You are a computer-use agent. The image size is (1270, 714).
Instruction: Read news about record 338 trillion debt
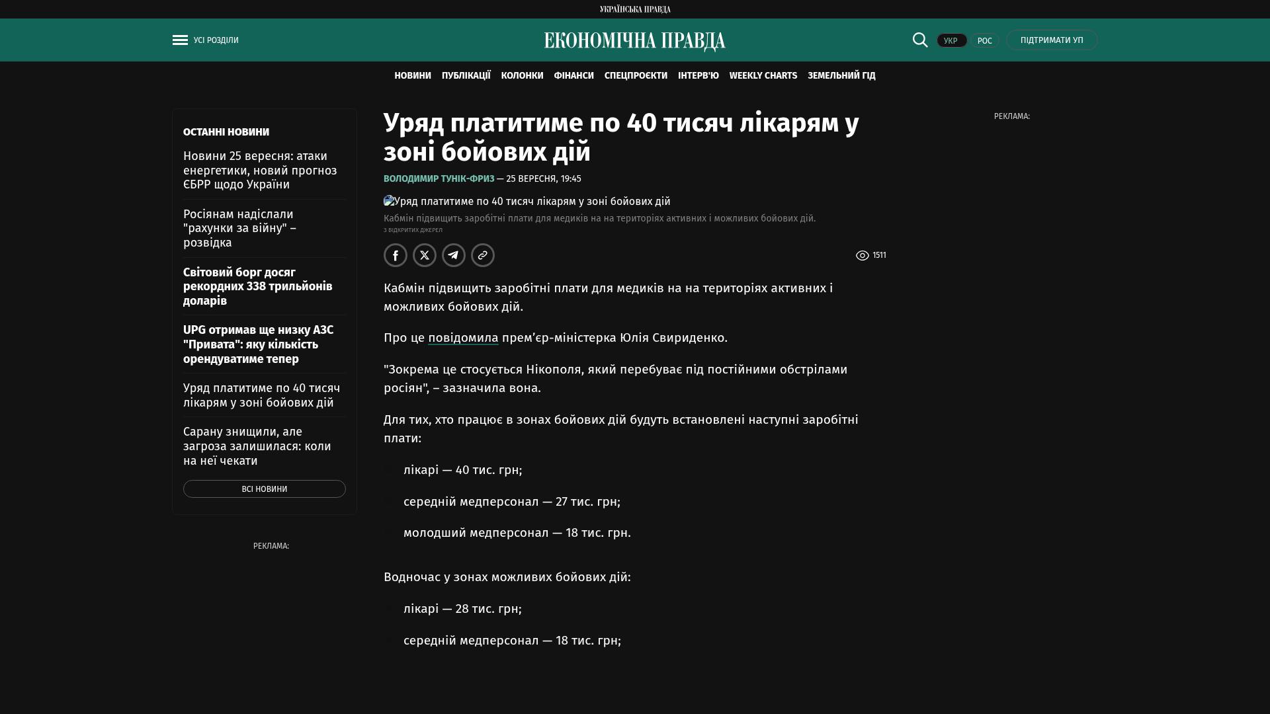(258, 287)
